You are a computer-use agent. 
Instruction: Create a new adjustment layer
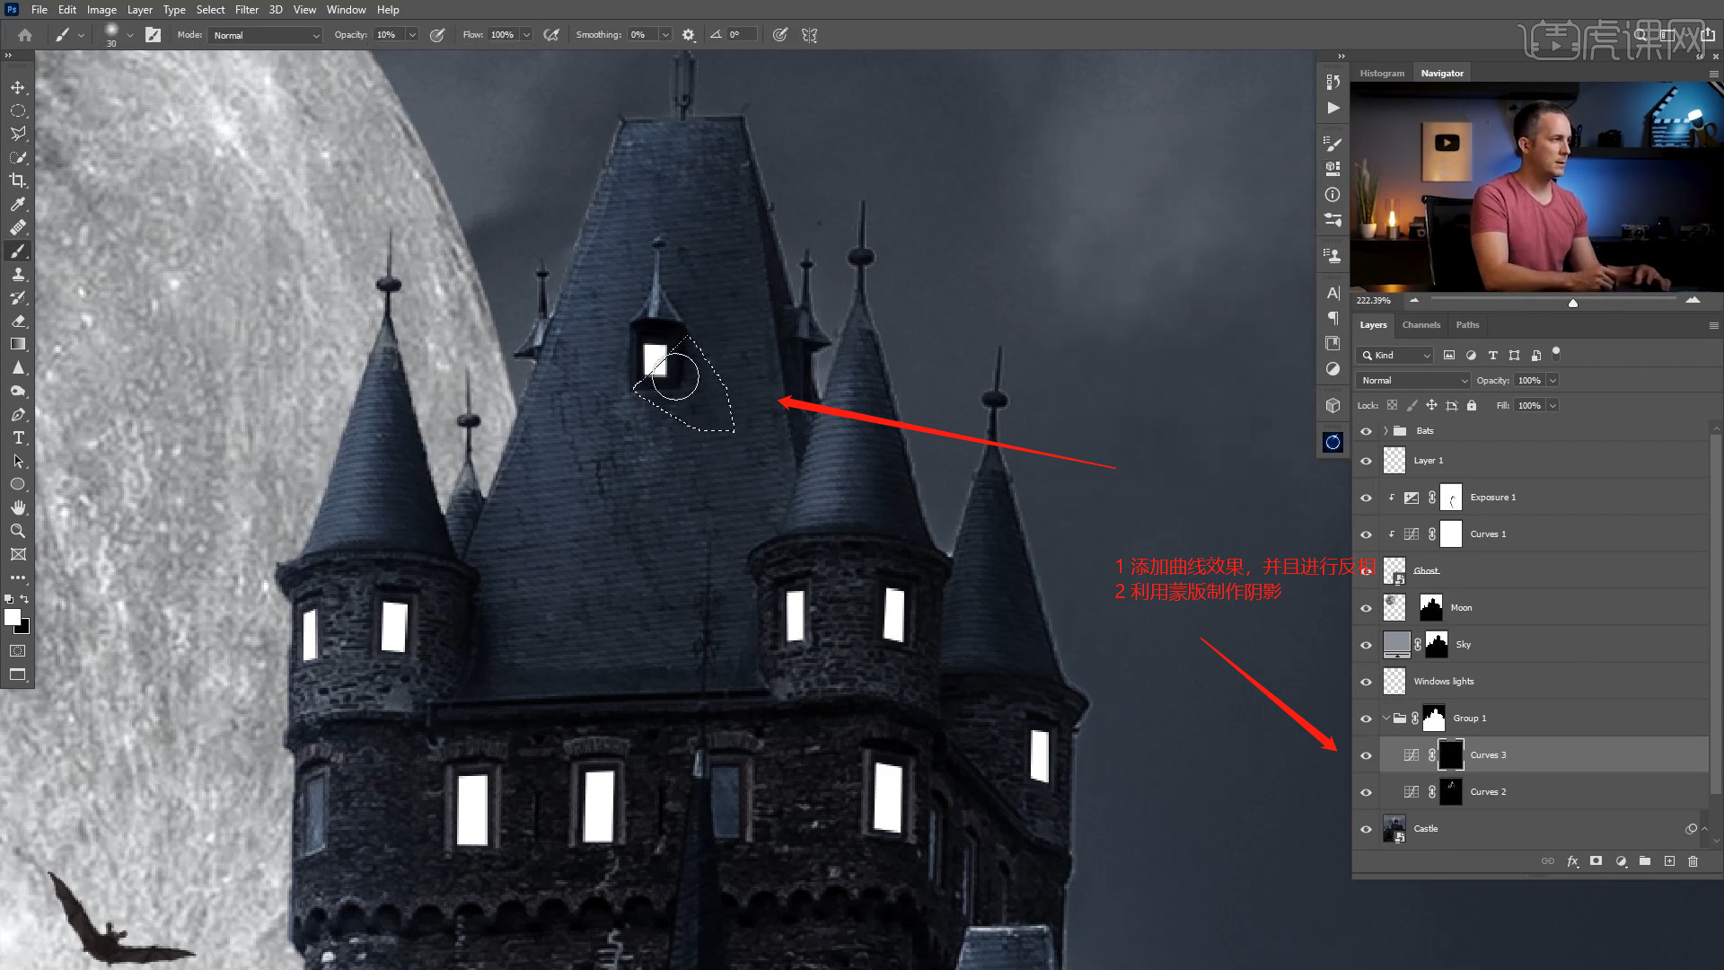pos(1621,860)
